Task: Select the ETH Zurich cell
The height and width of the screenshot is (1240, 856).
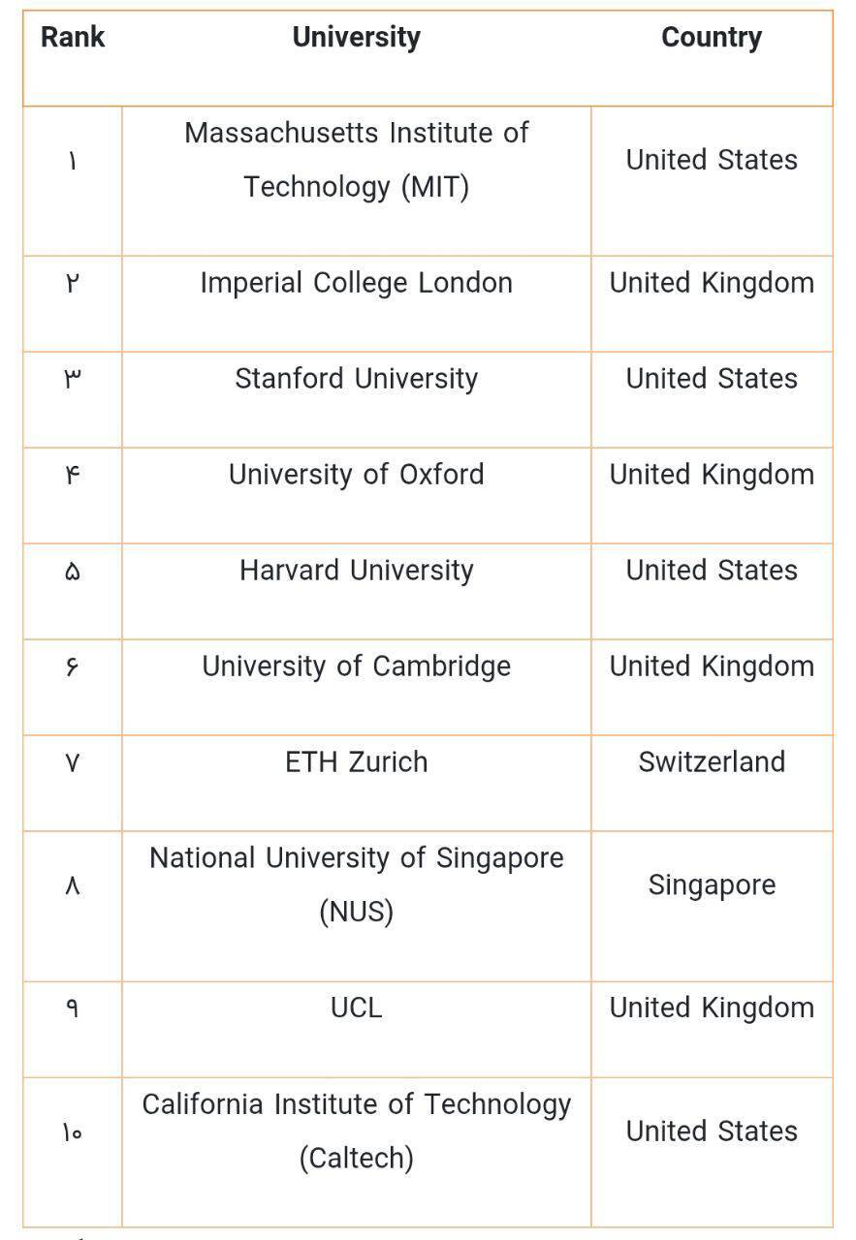Action: pyautogui.click(x=356, y=762)
